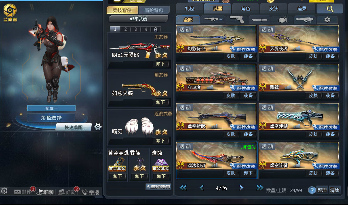Click the gear icon beside 快速装配
Screen dimensions: 348x205
(98, 127)
